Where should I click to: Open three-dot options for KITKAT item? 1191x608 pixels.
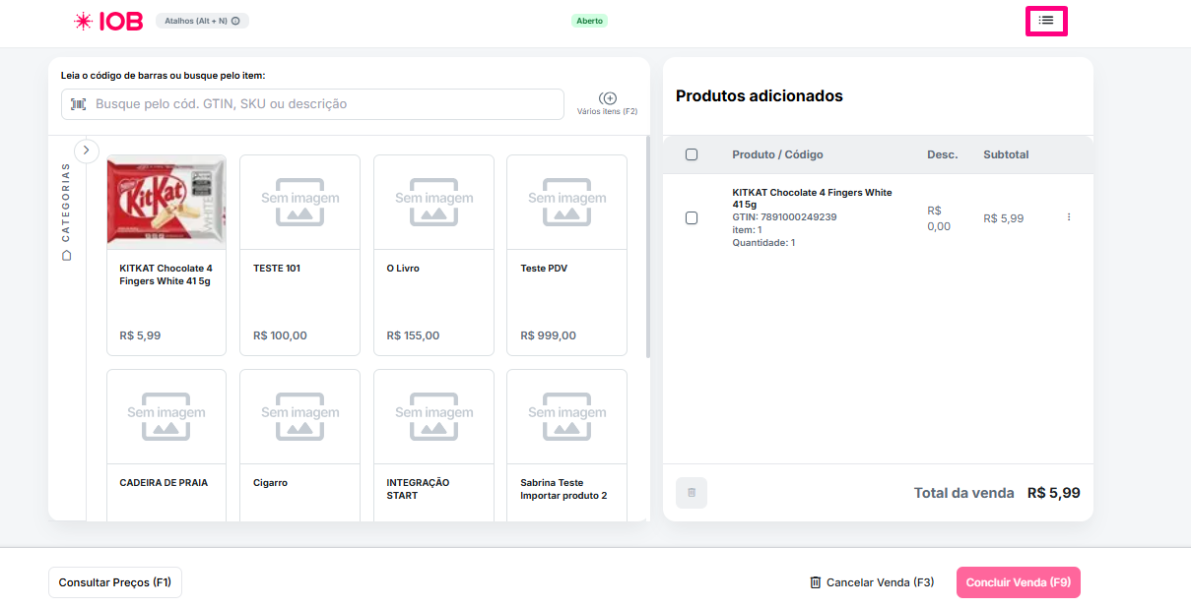coord(1069,217)
